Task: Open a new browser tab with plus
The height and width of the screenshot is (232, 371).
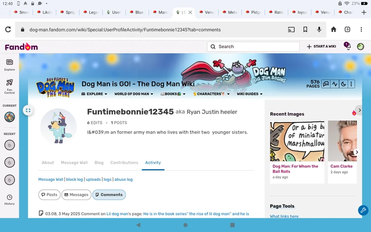Action: point(364,12)
